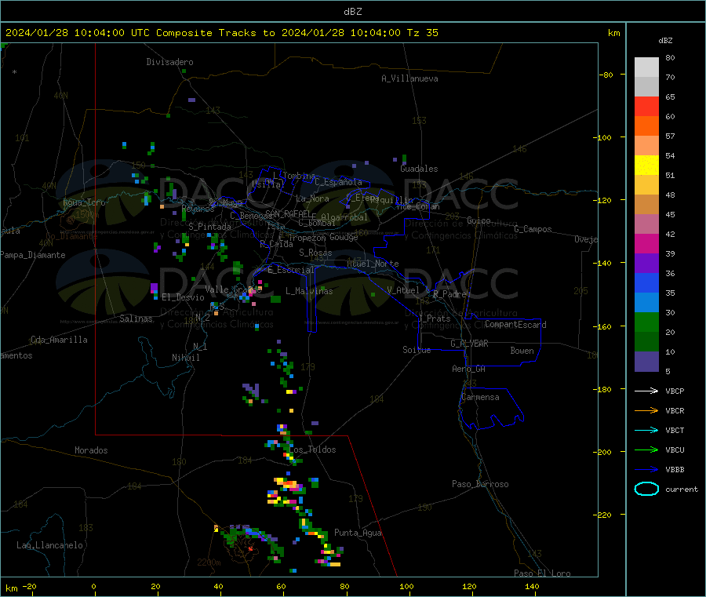Click the cyan VBCT arrow legend icon
Image resolution: width=706 pixels, height=597 pixels.
[646, 430]
